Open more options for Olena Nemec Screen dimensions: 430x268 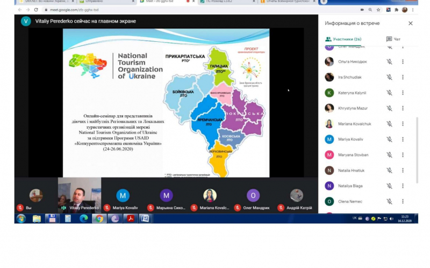pos(403,202)
